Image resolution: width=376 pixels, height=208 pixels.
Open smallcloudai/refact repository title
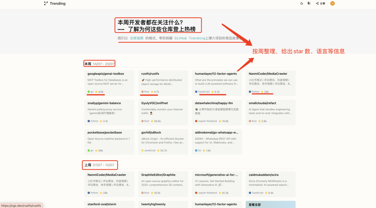[263, 103]
